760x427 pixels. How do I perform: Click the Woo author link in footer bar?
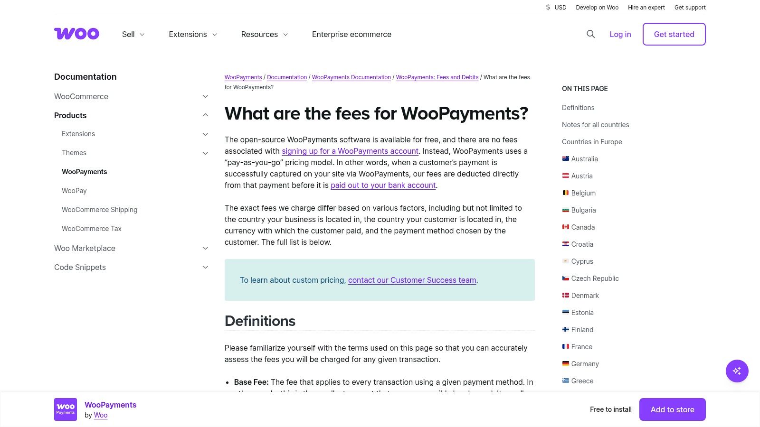pos(101,415)
